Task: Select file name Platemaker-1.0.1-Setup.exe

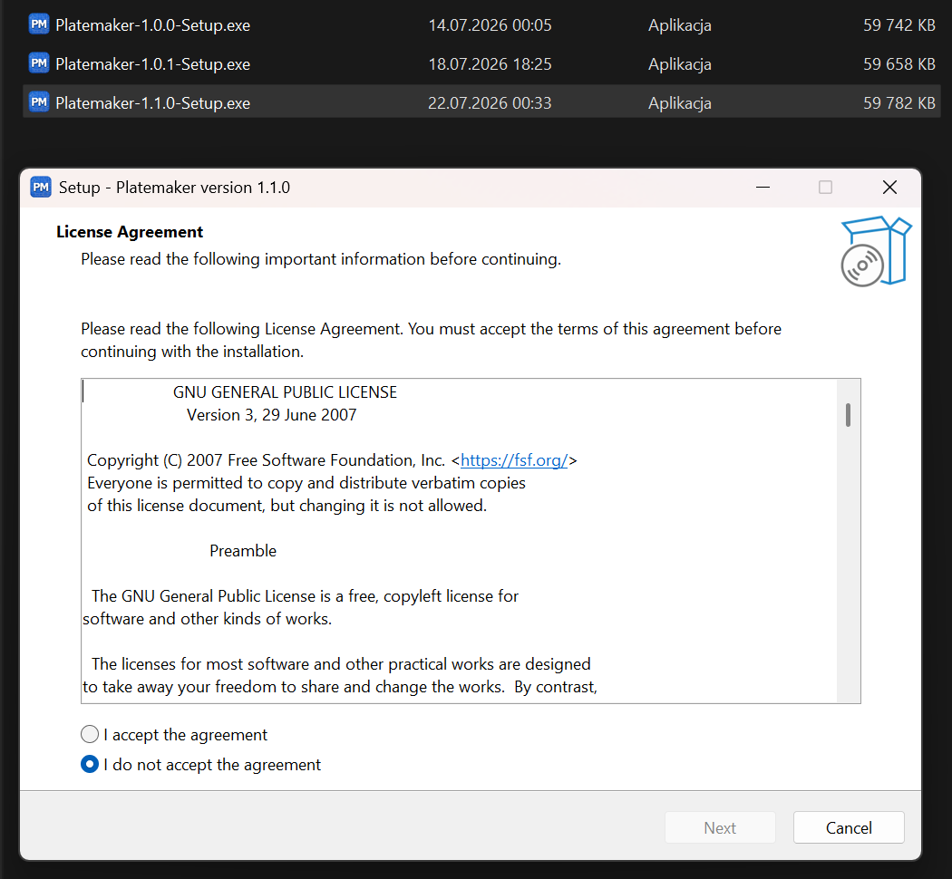Action: point(152,64)
